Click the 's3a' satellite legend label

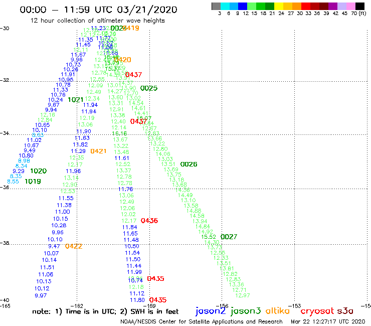(345, 311)
